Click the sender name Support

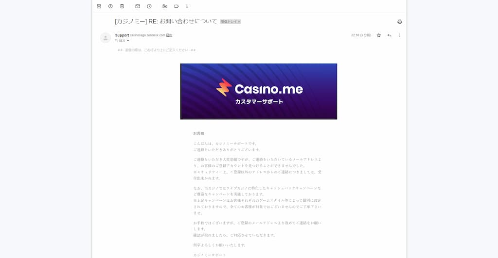click(122, 35)
